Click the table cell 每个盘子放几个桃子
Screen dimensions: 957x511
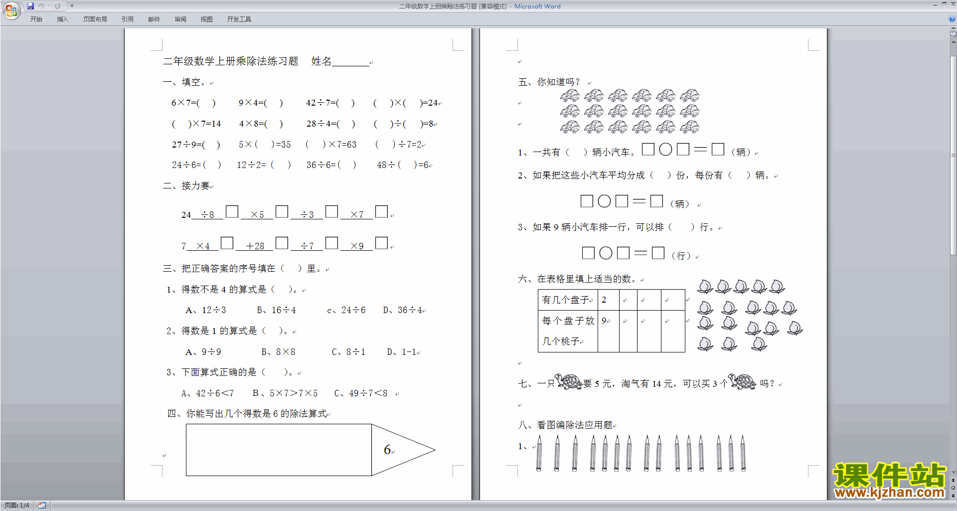[x=568, y=331]
